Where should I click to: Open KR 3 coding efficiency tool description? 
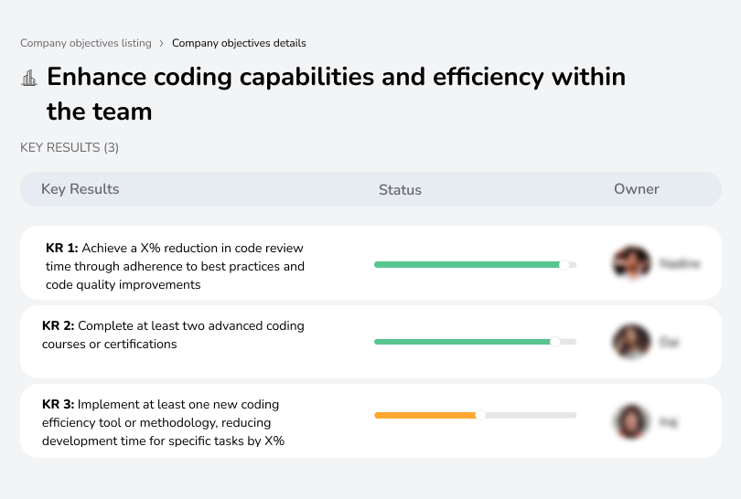coord(163,422)
